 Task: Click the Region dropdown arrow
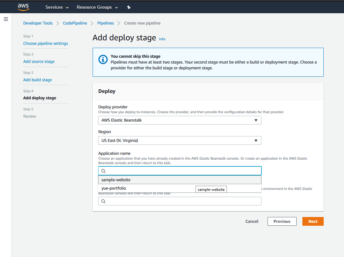256,141
